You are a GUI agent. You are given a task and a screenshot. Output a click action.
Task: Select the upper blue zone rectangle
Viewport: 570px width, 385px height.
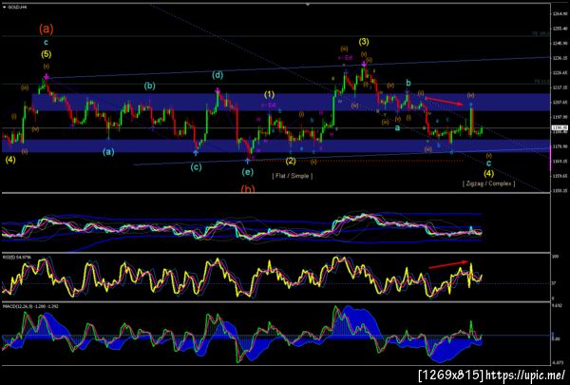pyautogui.click(x=292, y=103)
